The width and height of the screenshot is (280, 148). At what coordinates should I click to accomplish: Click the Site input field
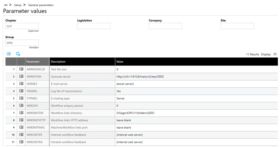237,26
